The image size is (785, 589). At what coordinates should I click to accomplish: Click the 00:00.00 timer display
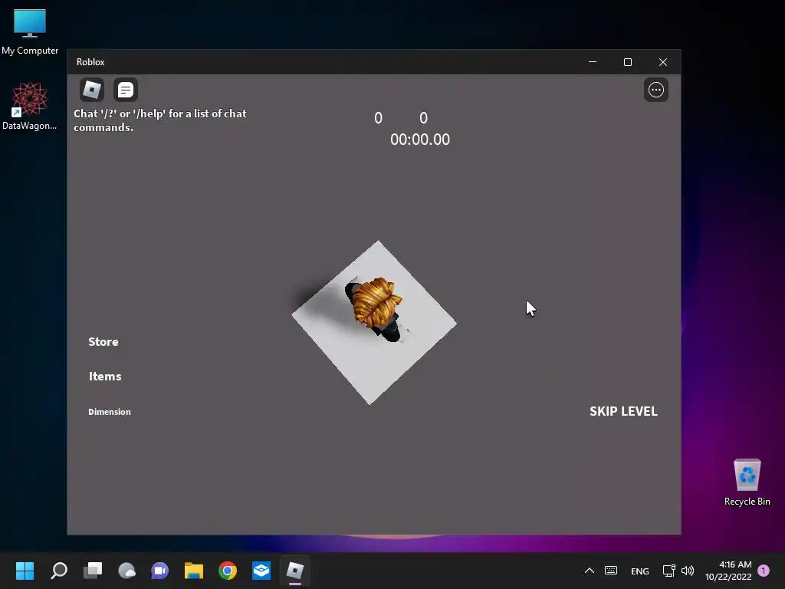tap(420, 140)
